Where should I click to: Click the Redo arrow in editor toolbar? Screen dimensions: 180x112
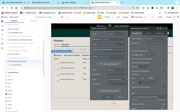149,17
